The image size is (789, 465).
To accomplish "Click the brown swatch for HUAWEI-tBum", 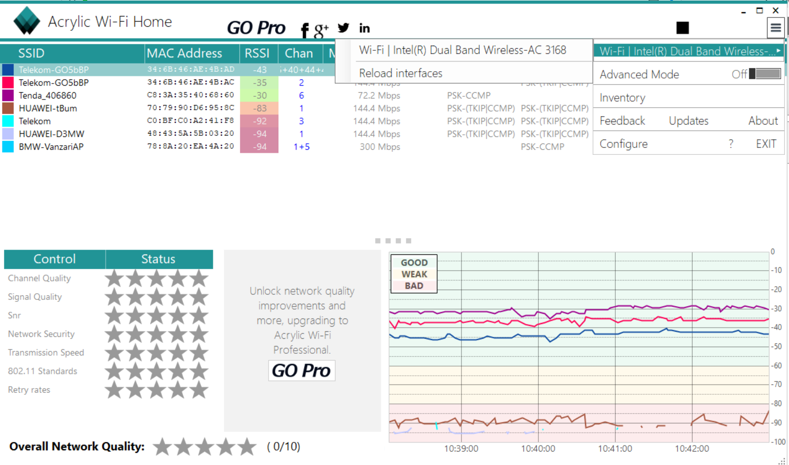I will pos(8,108).
